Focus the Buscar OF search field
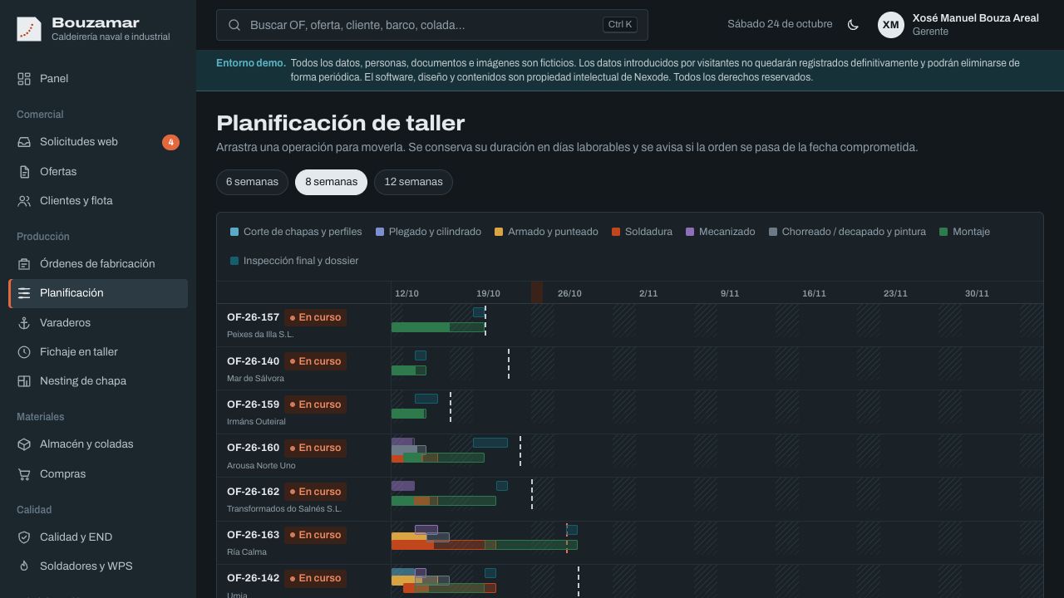The width and height of the screenshot is (1064, 598). [432, 25]
